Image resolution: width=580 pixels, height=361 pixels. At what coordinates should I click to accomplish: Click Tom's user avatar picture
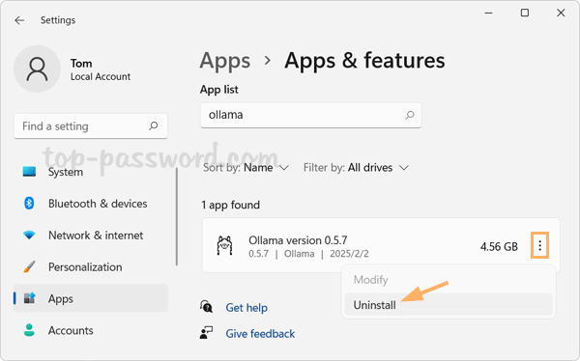[37, 69]
